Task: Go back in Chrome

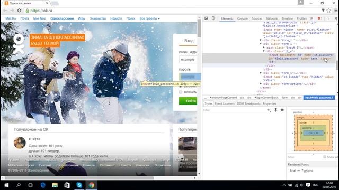Action: [x=5, y=11]
